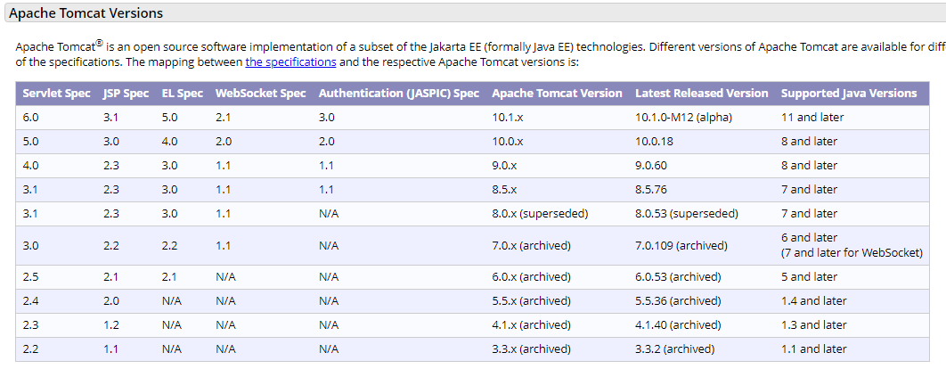Click the 6.0.x (archived) Tomcat version cell

coord(531,277)
